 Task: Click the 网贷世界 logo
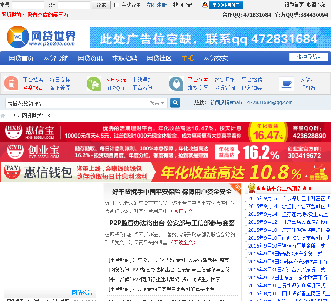pyautogui.click(x=41, y=37)
